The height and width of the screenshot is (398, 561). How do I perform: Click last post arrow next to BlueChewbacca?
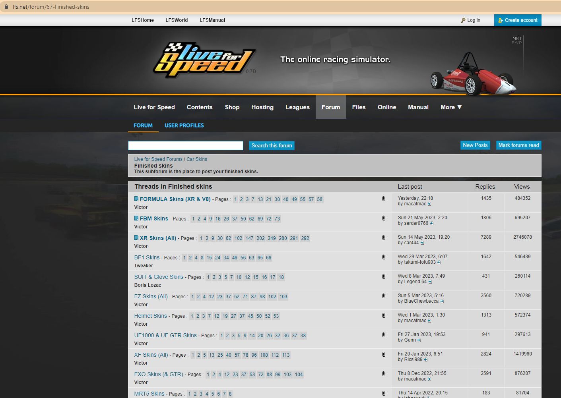(x=442, y=301)
